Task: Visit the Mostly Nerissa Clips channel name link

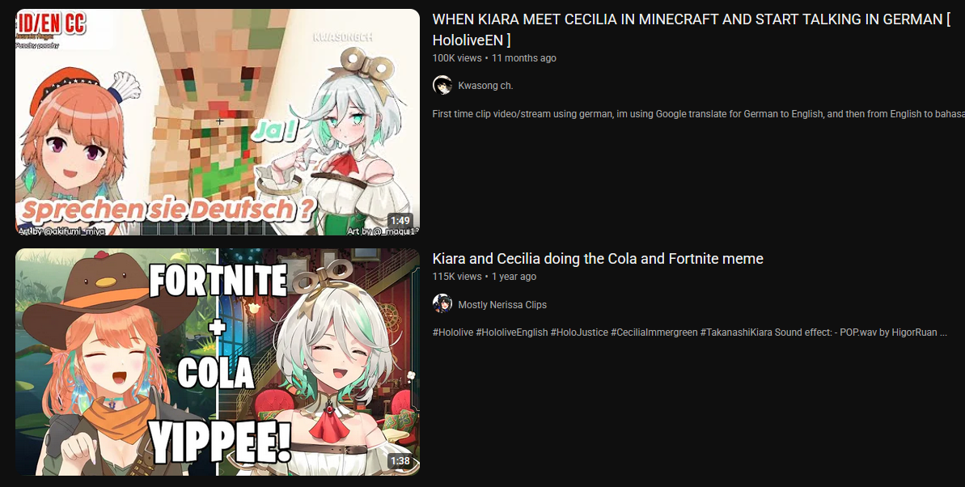Action: (x=502, y=305)
